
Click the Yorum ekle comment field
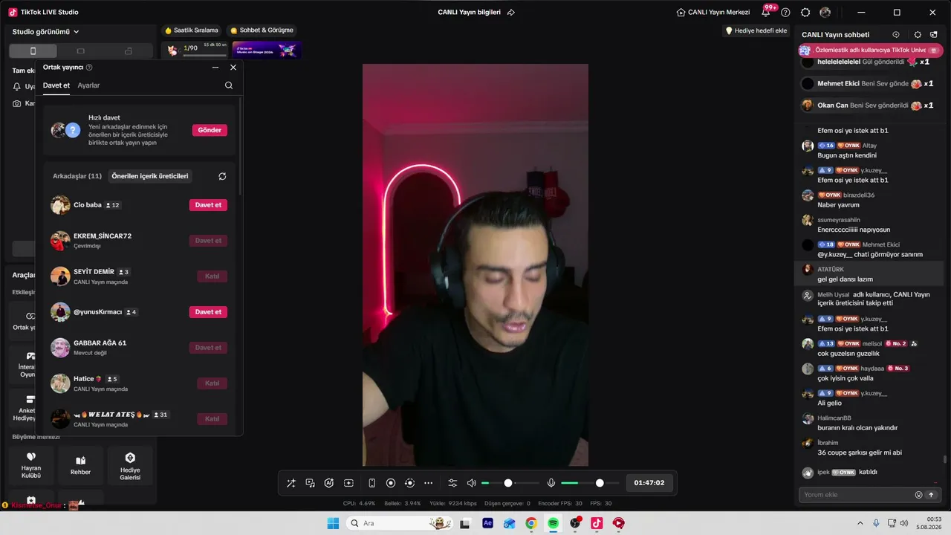[x=857, y=495]
